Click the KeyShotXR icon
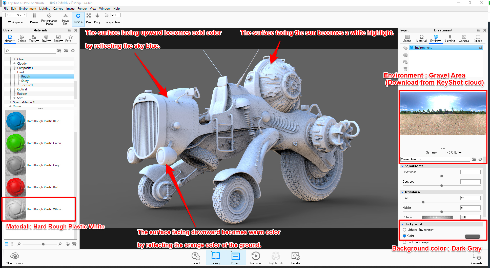The width and height of the screenshot is (490, 268). [276, 256]
